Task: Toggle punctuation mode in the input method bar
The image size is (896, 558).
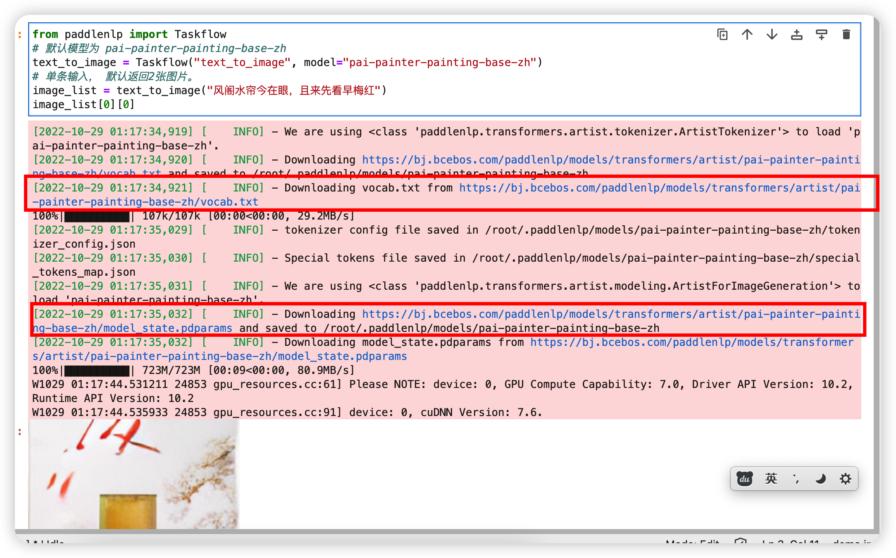Action: click(x=796, y=479)
